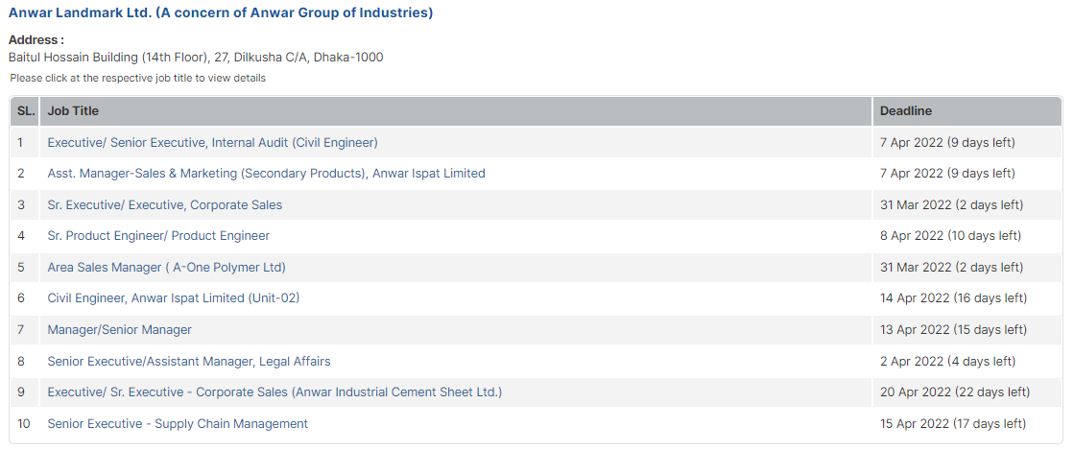Open Executive/ Senior Executive, Internal Audit job

212,143
